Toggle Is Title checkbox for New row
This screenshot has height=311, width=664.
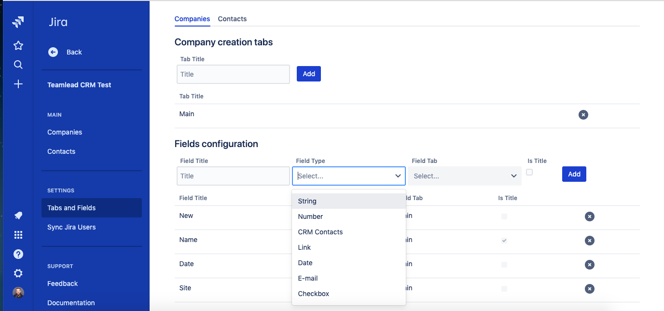(x=504, y=216)
